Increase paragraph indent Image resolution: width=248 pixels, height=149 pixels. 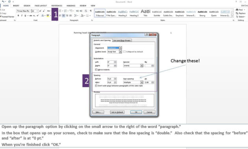pyautogui.click(x=81, y=11)
